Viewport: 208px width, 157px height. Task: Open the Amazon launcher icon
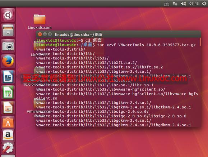coord(8,135)
